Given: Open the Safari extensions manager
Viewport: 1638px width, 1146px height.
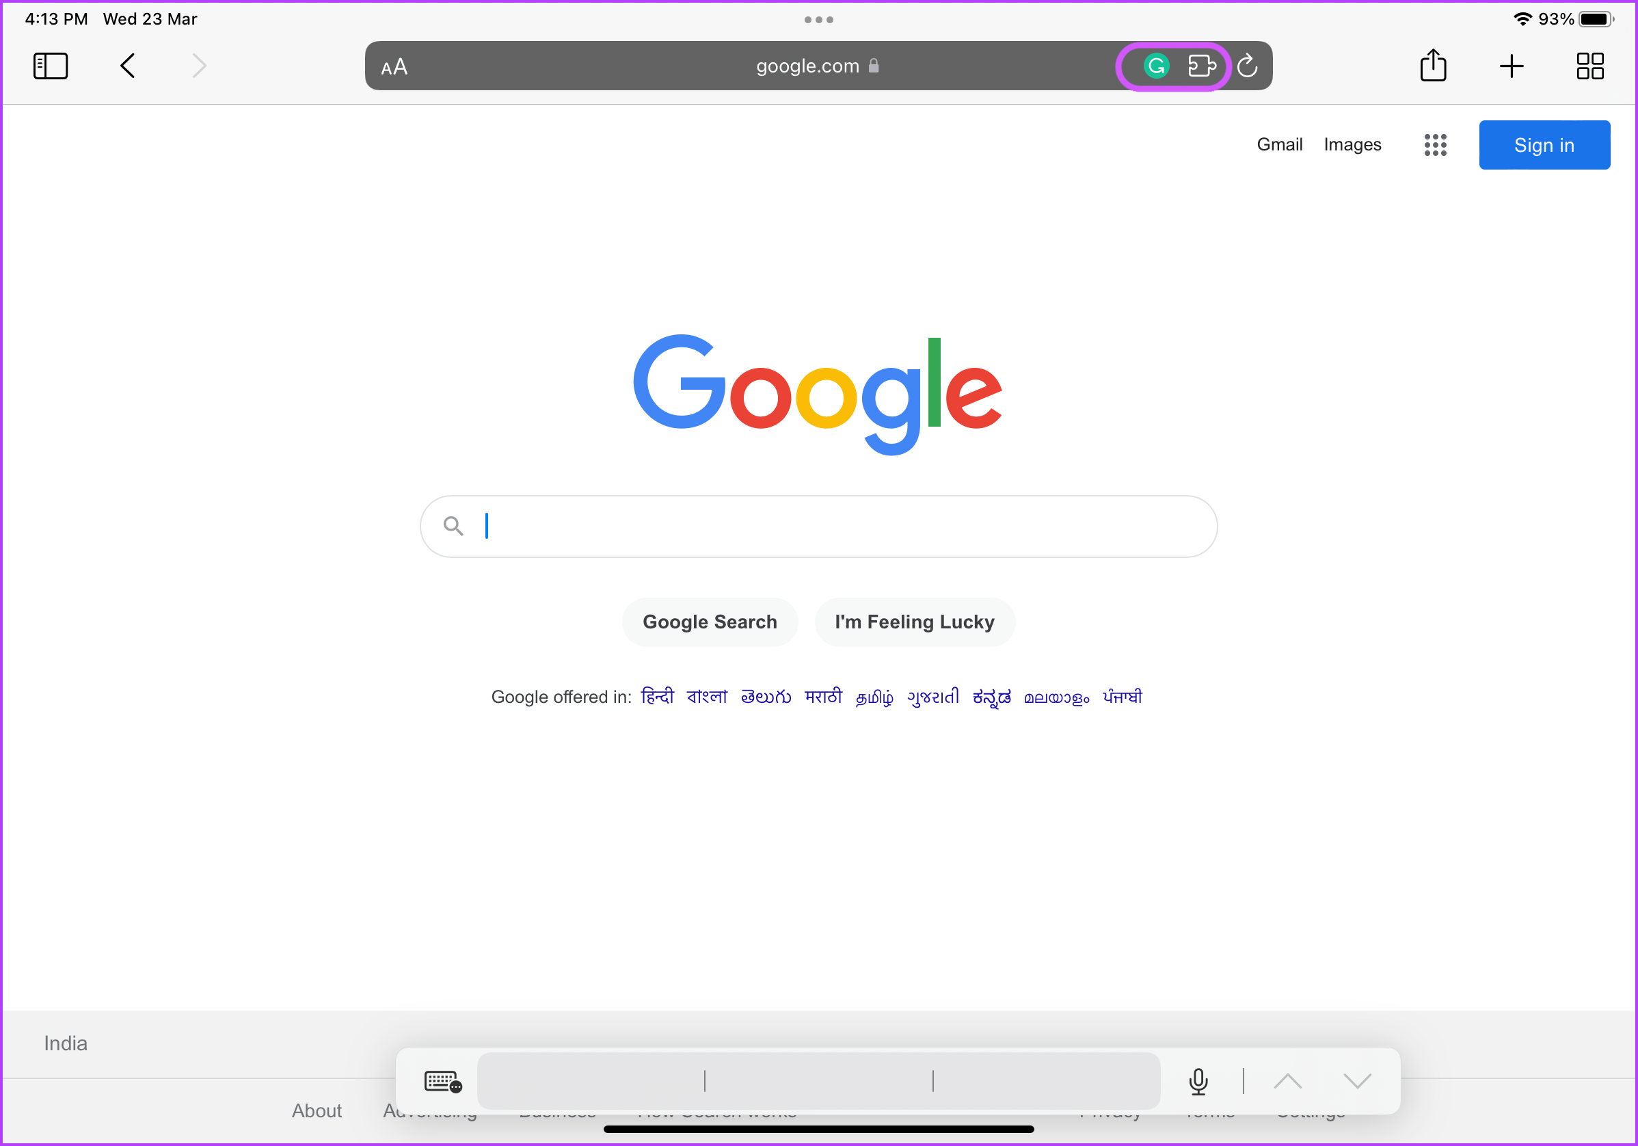Looking at the screenshot, I should [1201, 66].
